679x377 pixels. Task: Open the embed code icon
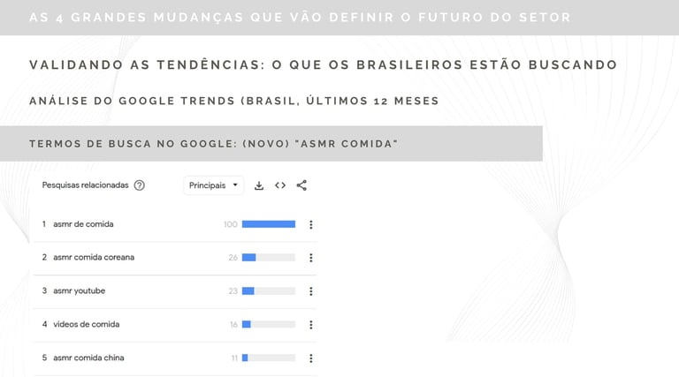click(x=280, y=185)
